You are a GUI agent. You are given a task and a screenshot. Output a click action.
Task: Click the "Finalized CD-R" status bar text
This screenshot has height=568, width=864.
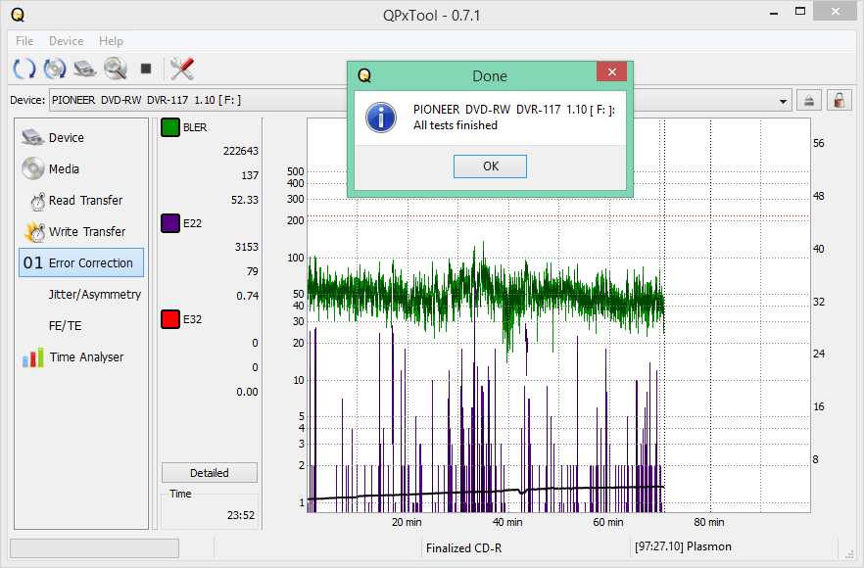tap(464, 548)
